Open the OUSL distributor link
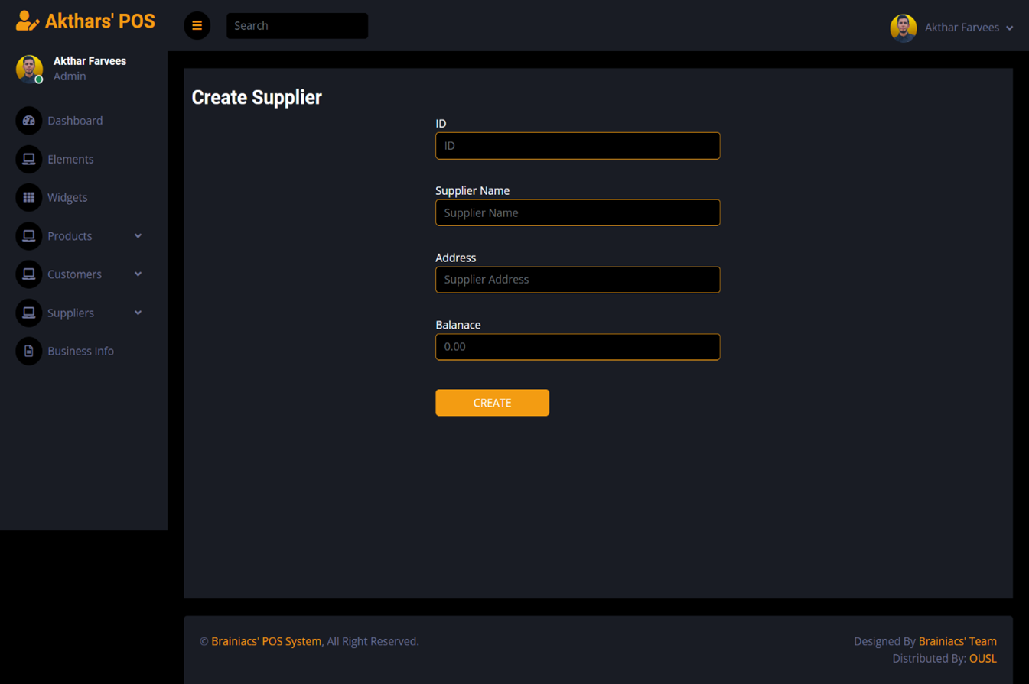1029x684 pixels. 982,658
